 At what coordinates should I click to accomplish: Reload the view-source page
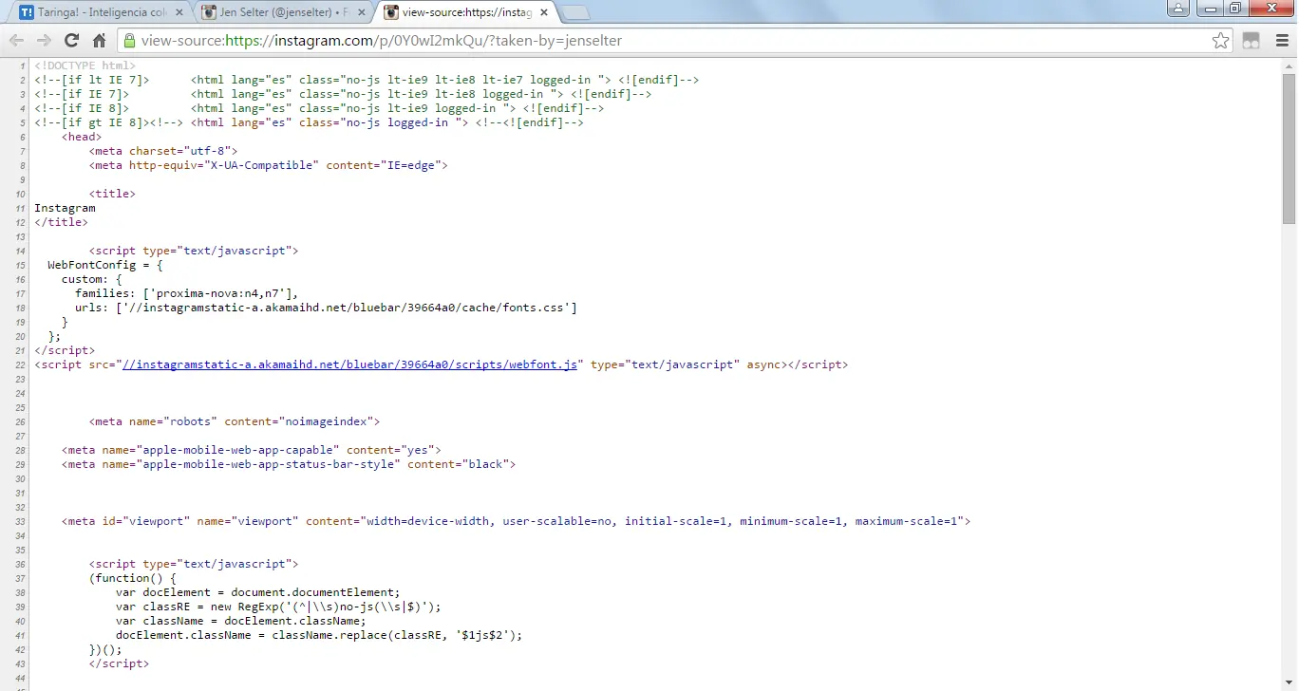pyautogui.click(x=71, y=41)
